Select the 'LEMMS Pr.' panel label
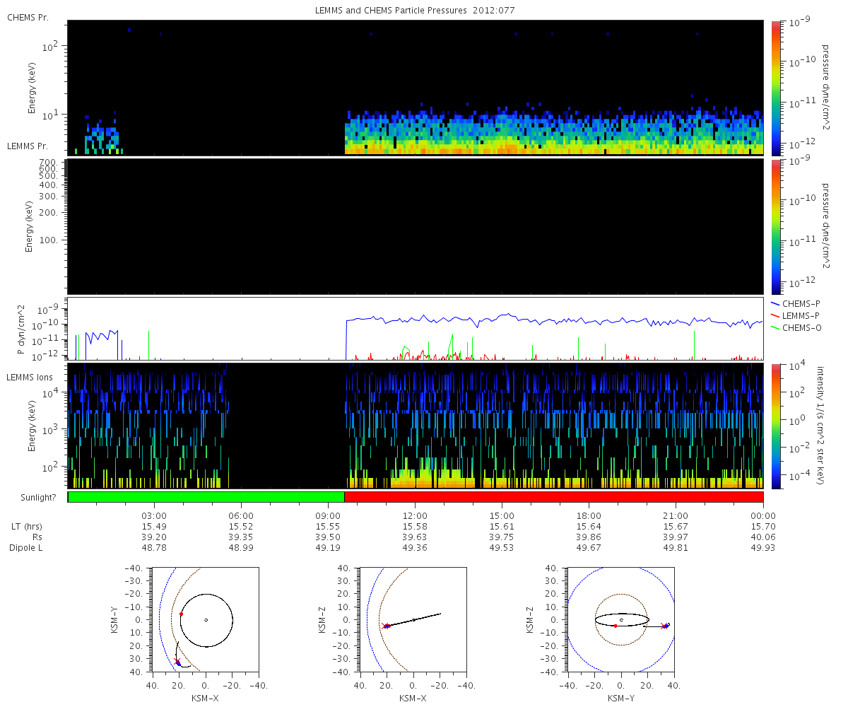 (x=28, y=146)
